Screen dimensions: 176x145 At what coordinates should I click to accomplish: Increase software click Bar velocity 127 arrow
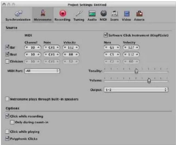137,47
